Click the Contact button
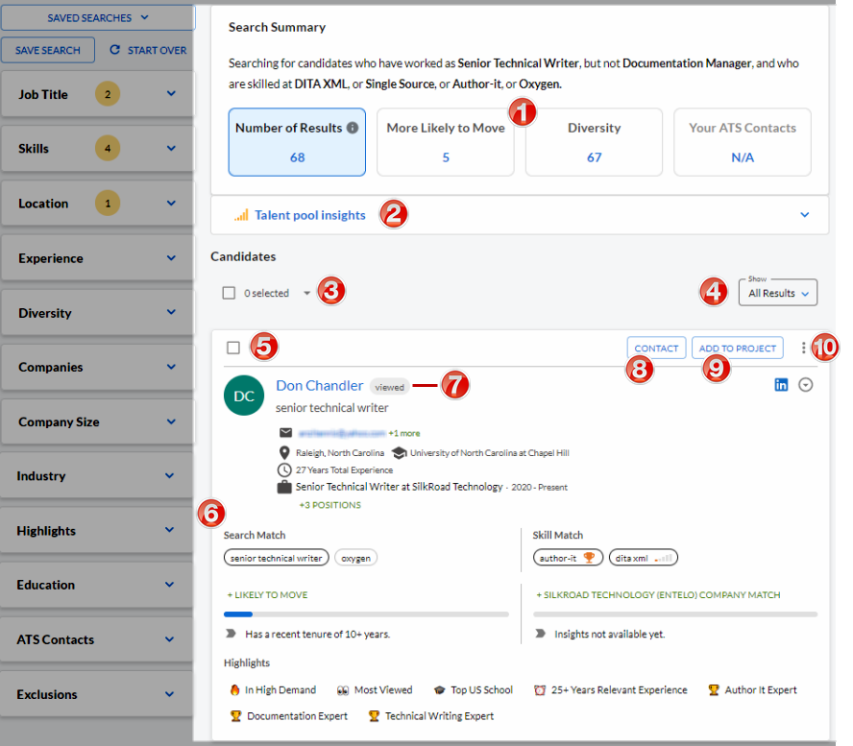The height and width of the screenshot is (746, 853). click(x=656, y=348)
